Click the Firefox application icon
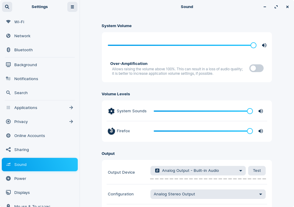Image resolution: width=294 pixels, height=207 pixels. click(x=111, y=131)
